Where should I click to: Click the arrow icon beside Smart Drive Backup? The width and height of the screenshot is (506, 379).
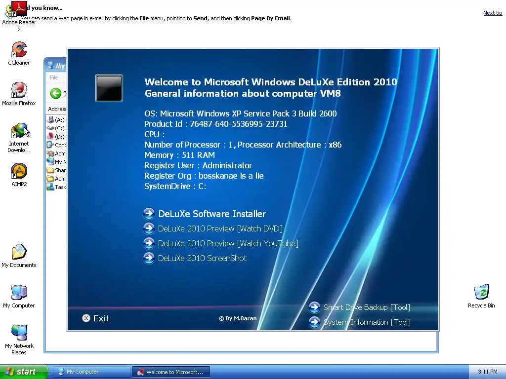click(x=315, y=307)
